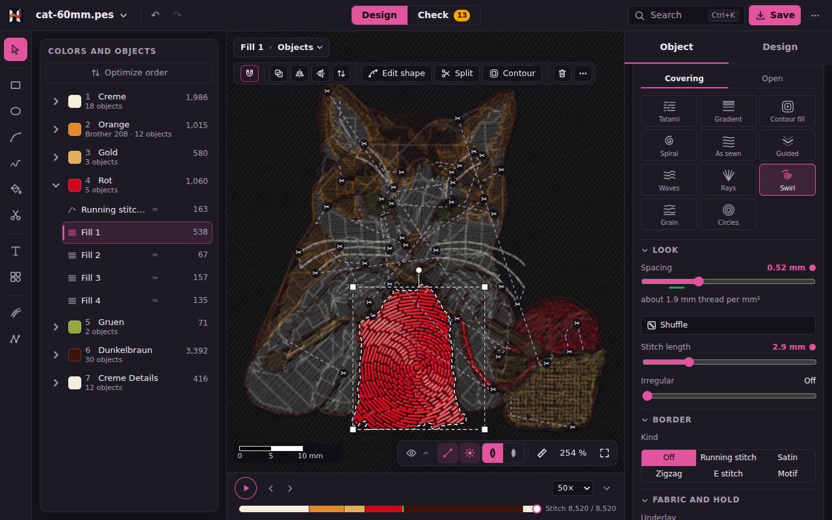The height and width of the screenshot is (520, 832).
Task: Switch to the Check tab
Action: coord(444,15)
